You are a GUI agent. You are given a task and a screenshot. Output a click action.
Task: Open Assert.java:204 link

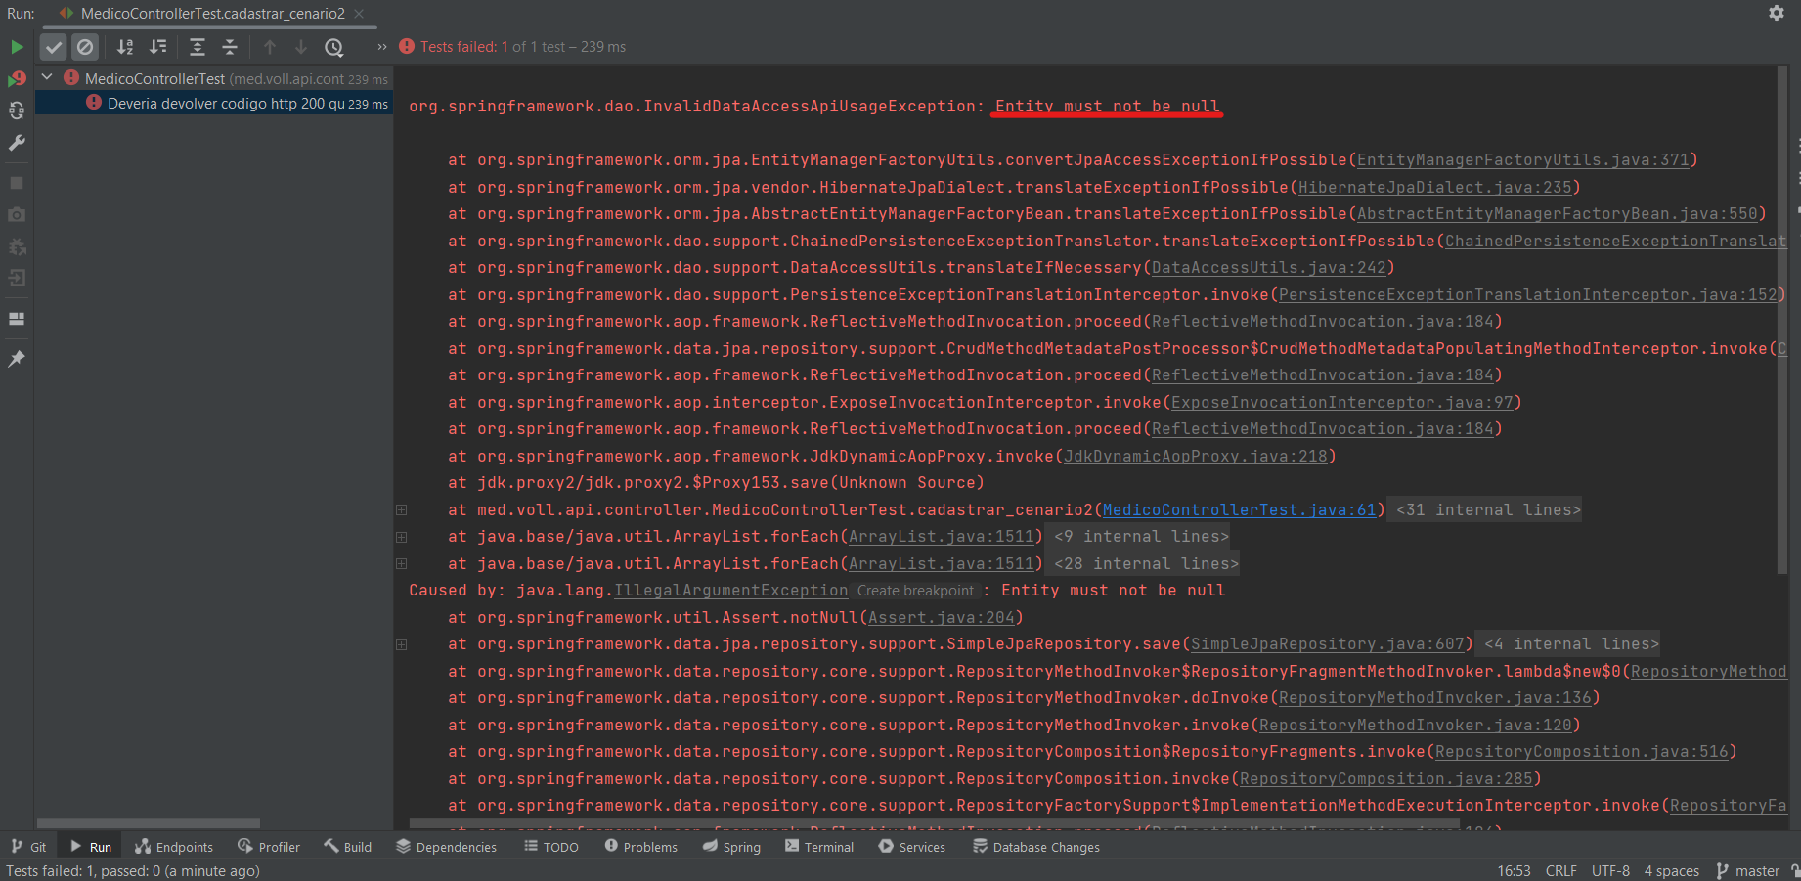tap(941, 617)
